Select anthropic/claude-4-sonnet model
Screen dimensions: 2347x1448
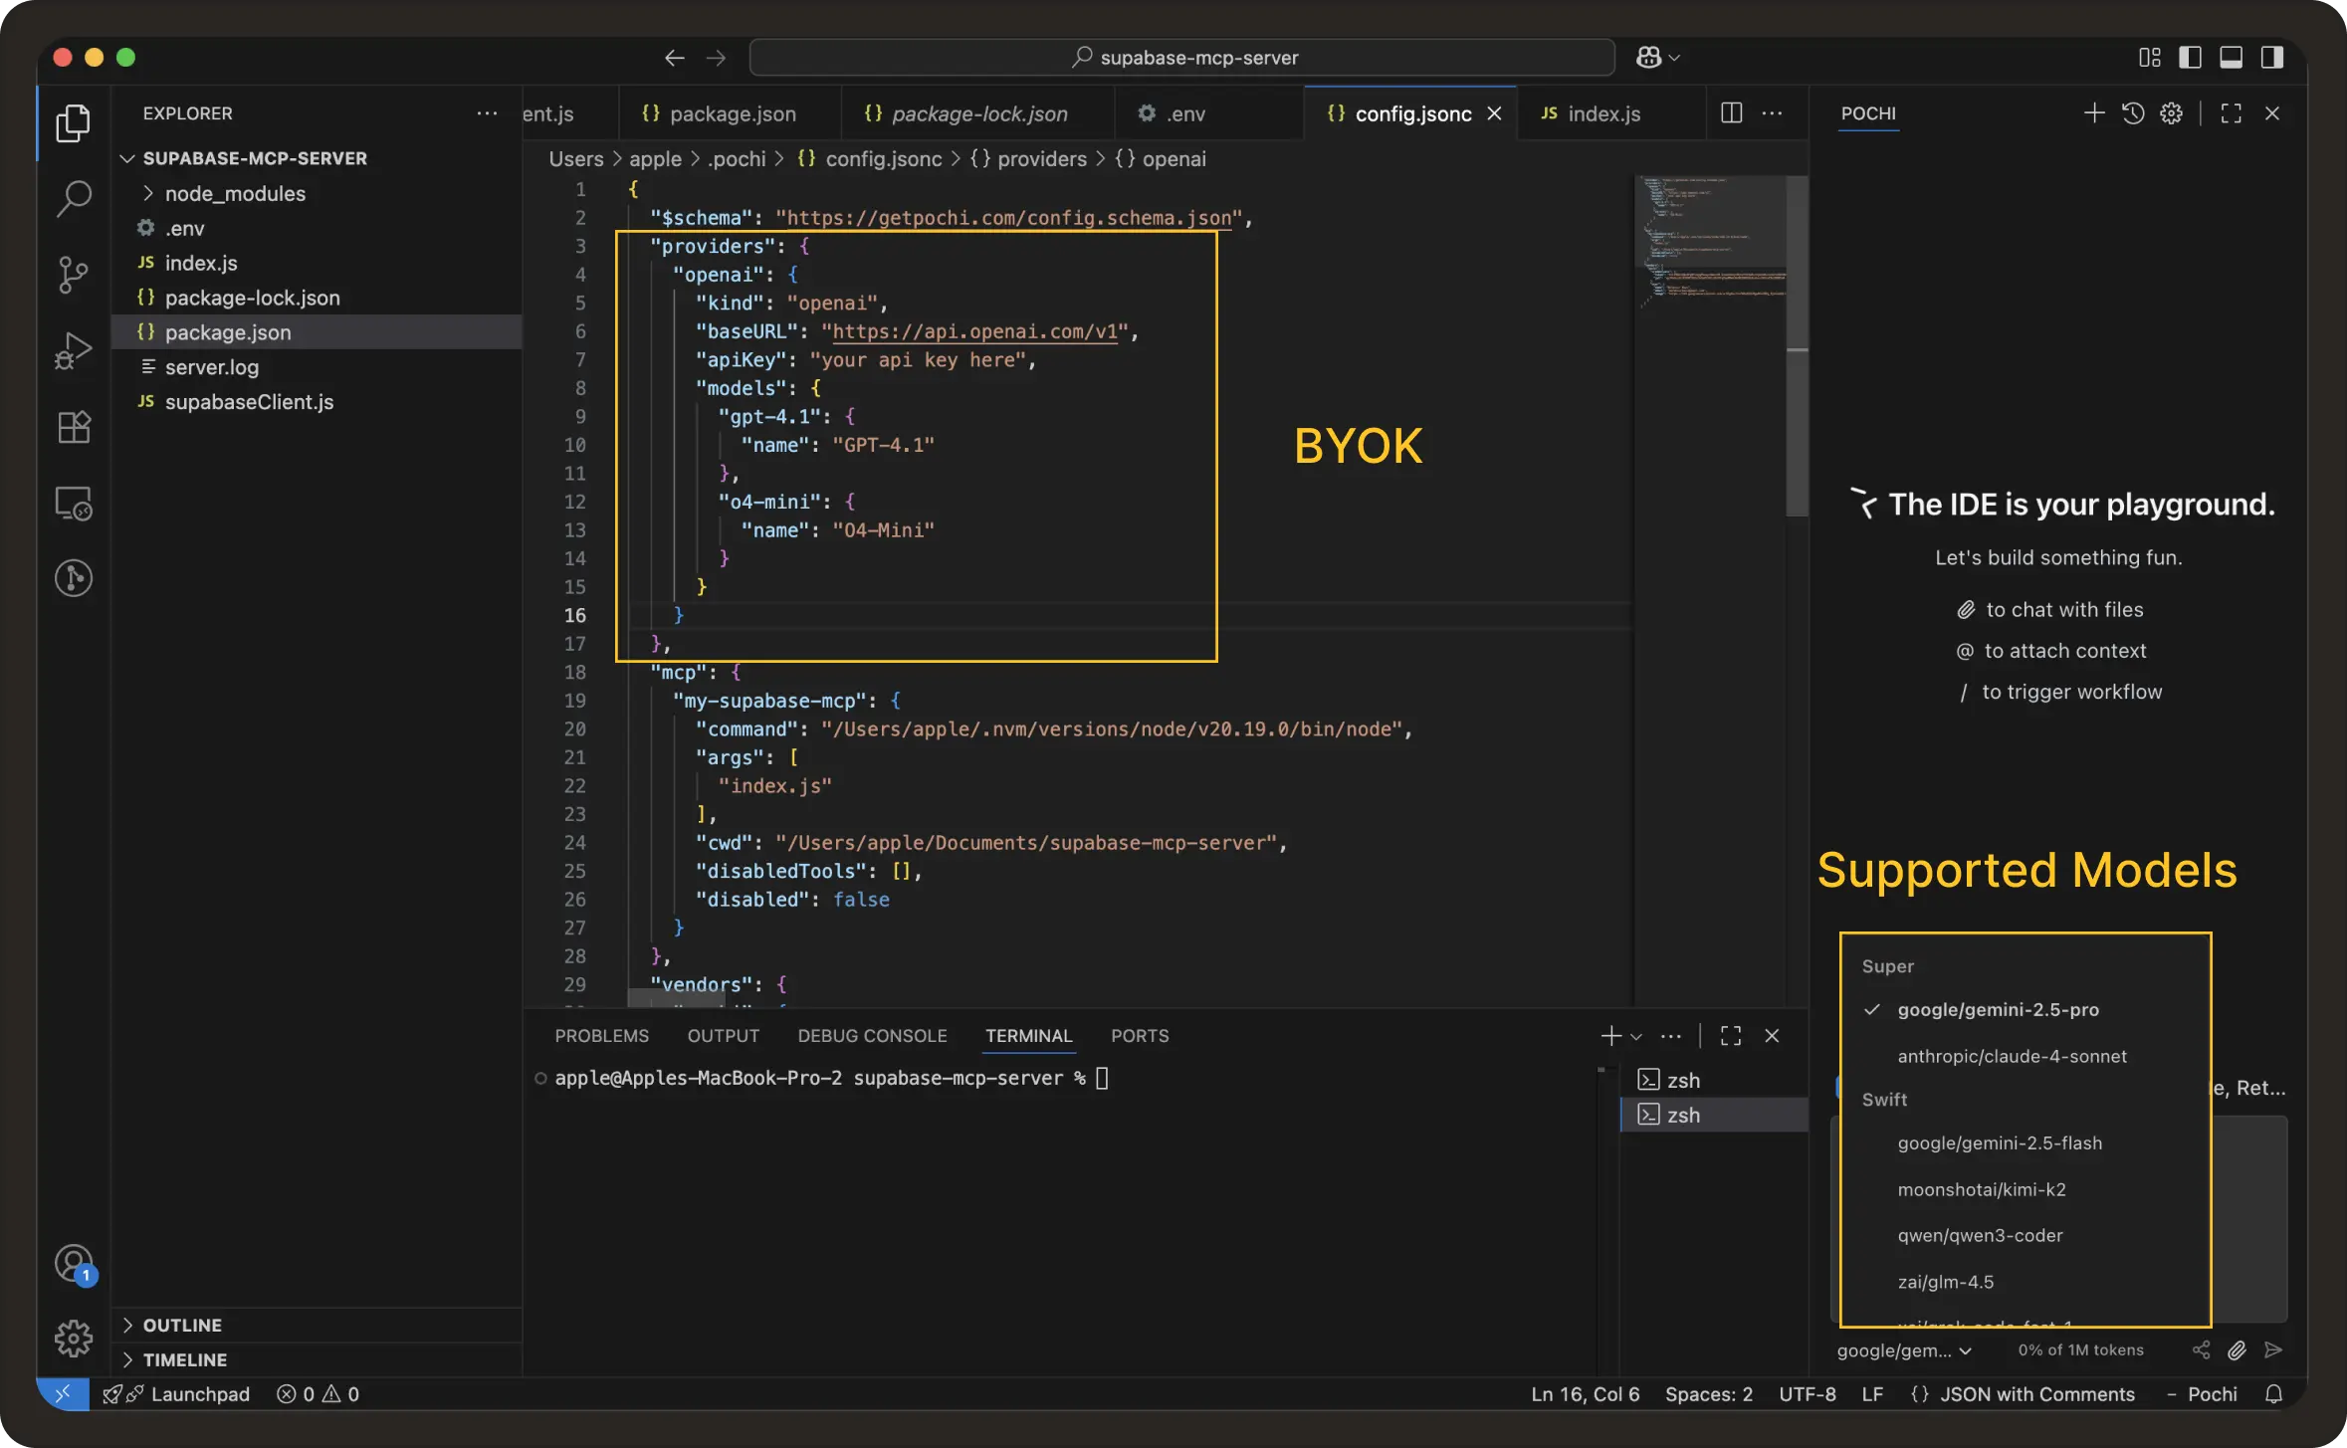pyautogui.click(x=2011, y=1056)
